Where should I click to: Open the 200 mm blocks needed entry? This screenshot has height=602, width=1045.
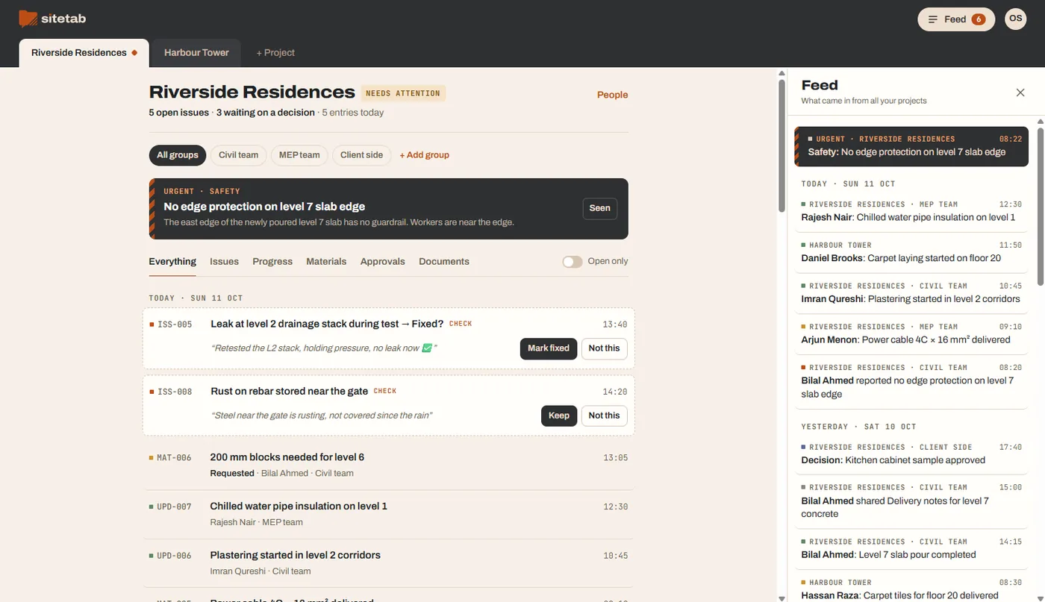tap(388, 465)
